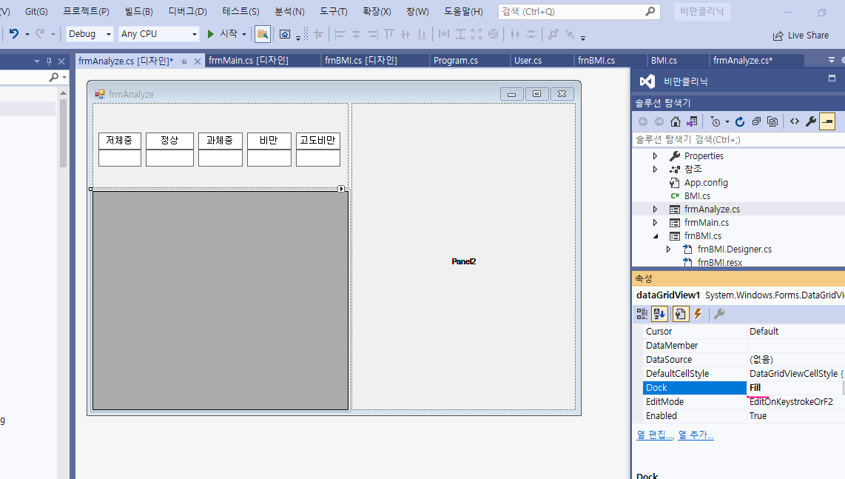Select App.config in Solution Explorer
This screenshot has width=845, height=479.
click(706, 183)
